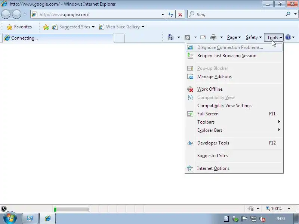Launch Developer Tools
299x224 pixels.
234,143
